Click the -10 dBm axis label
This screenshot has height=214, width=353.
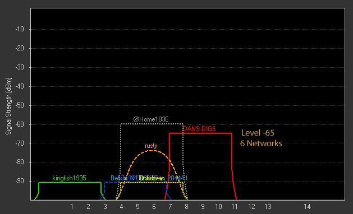point(20,29)
